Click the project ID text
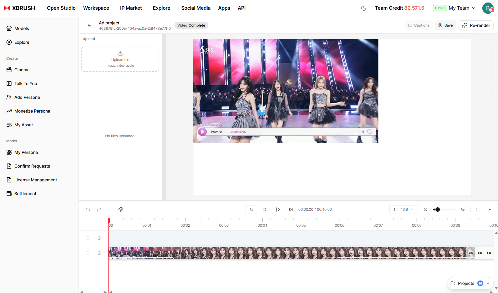The image size is (498, 293). click(135, 28)
